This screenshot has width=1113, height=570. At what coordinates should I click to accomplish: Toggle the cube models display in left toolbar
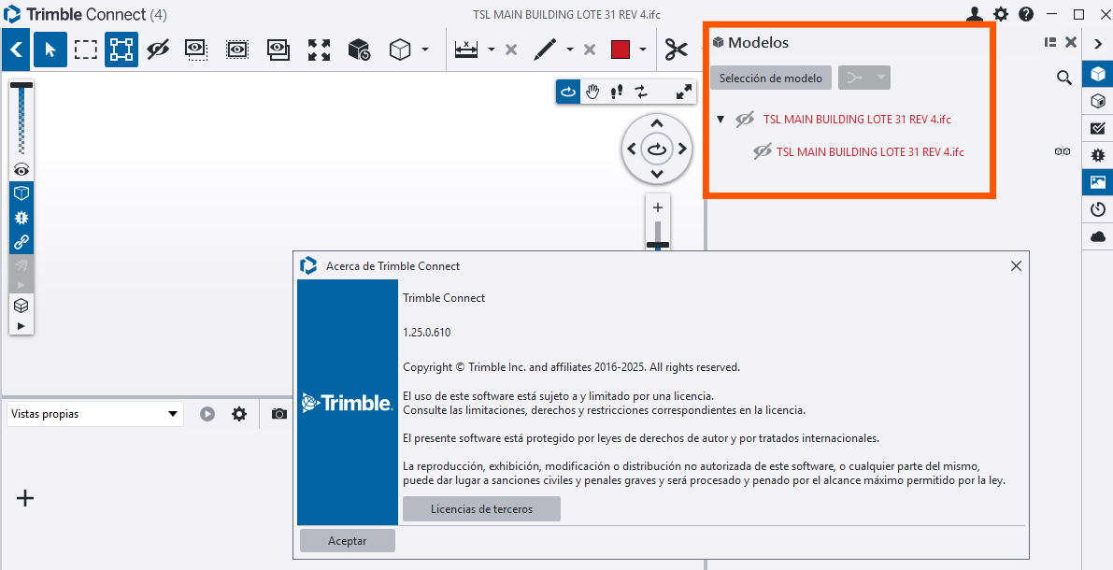pos(21,193)
